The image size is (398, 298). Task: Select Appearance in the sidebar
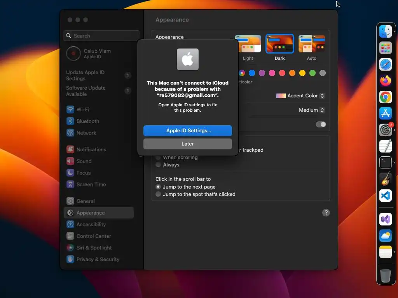point(98,213)
